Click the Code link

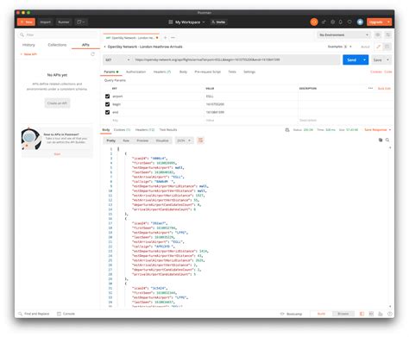(387, 72)
